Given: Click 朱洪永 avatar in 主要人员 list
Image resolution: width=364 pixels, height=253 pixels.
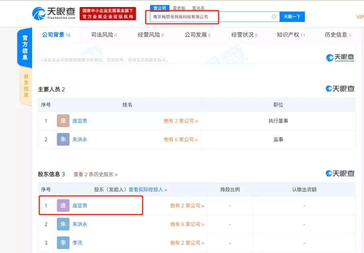Looking at the screenshot, I should tap(63, 139).
